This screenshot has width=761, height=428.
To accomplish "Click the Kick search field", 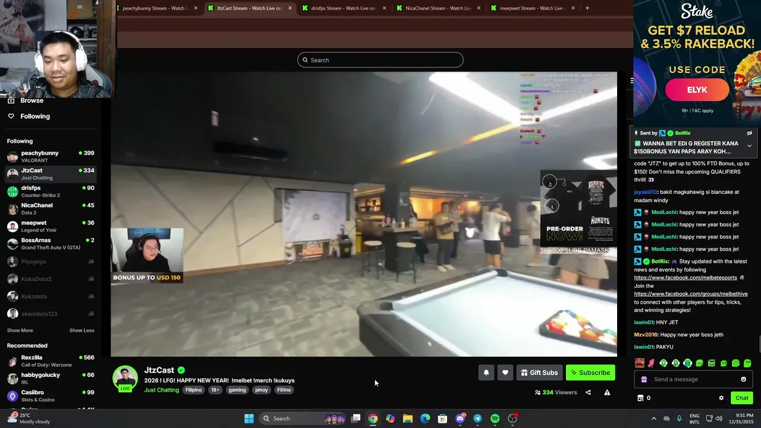I will 380,60.
